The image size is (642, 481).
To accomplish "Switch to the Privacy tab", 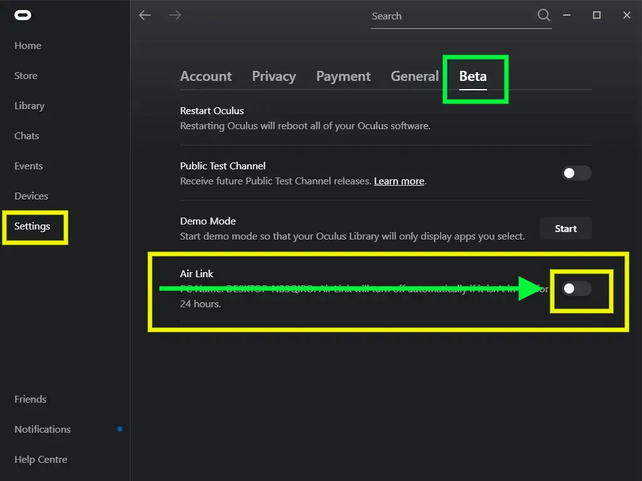I will click(274, 77).
